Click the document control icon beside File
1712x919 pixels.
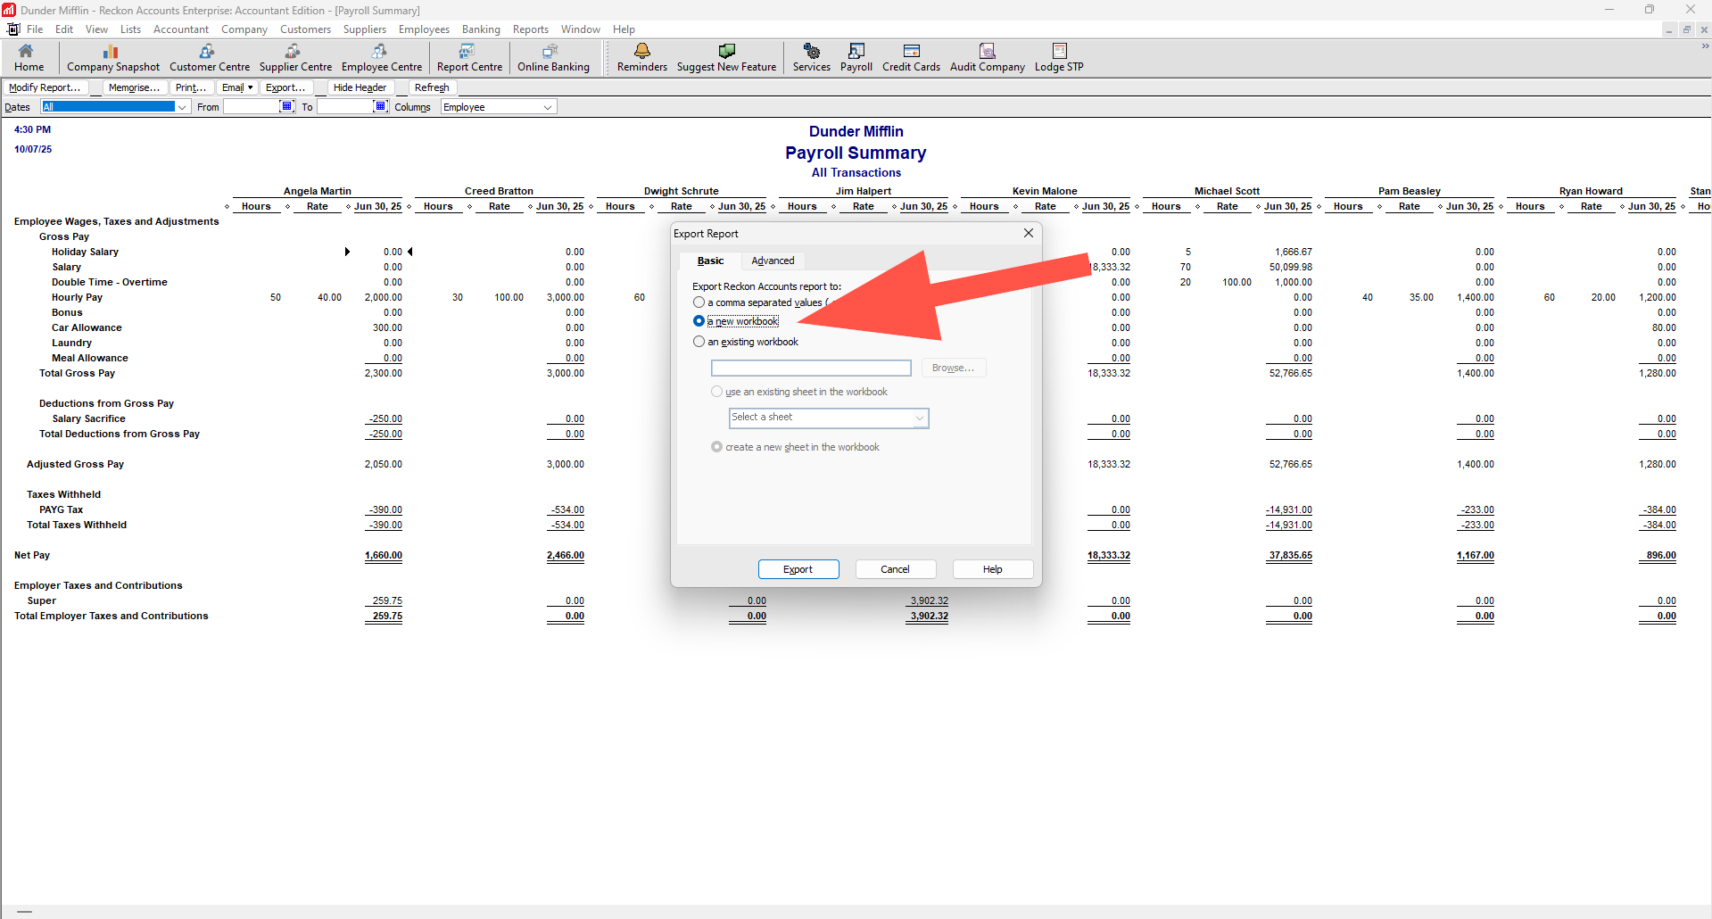click(x=13, y=29)
